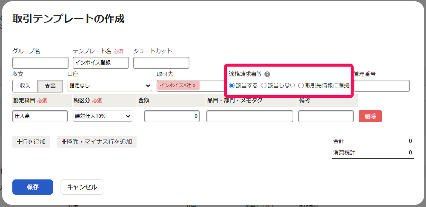Screen dimensions: 426x207
Task: Switch 収支 toggle to 支出
Action: tap(50, 86)
